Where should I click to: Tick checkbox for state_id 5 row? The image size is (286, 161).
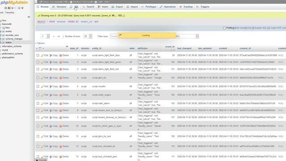[38, 86]
